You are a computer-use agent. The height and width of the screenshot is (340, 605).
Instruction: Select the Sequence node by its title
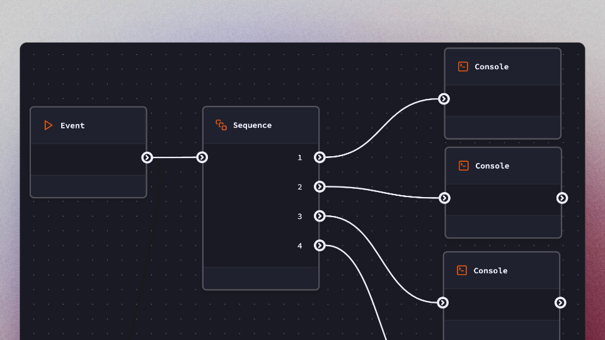tap(252, 125)
